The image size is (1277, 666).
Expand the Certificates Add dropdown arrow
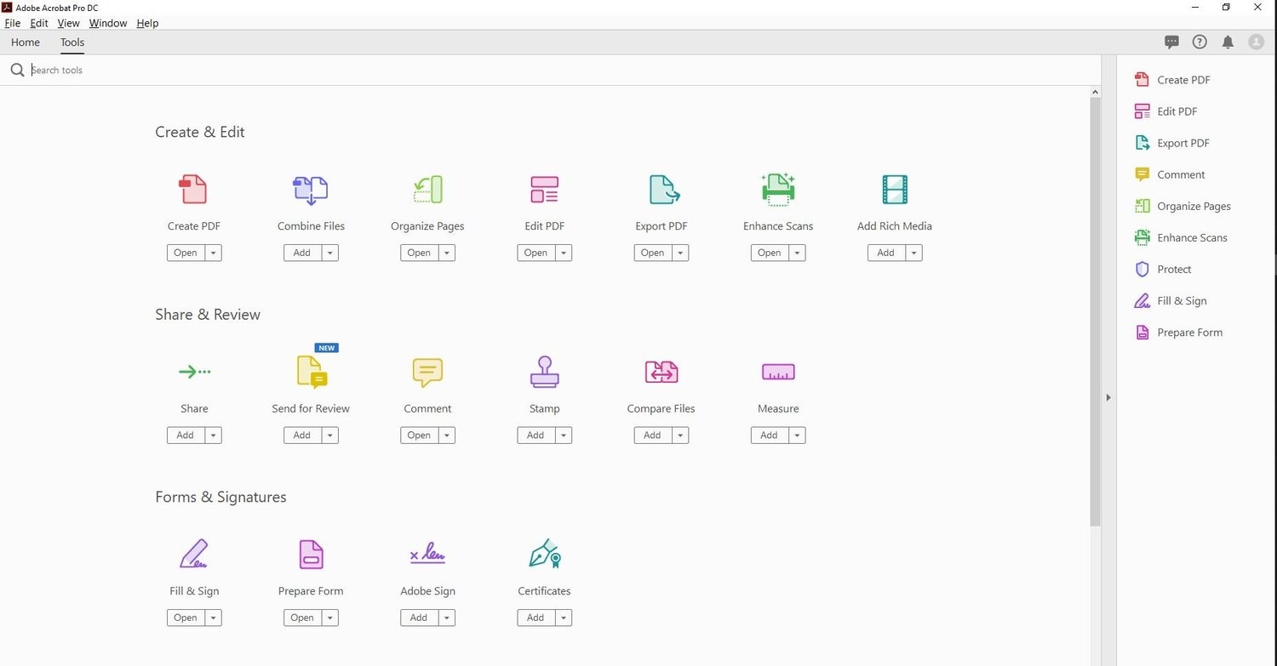coord(563,618)
